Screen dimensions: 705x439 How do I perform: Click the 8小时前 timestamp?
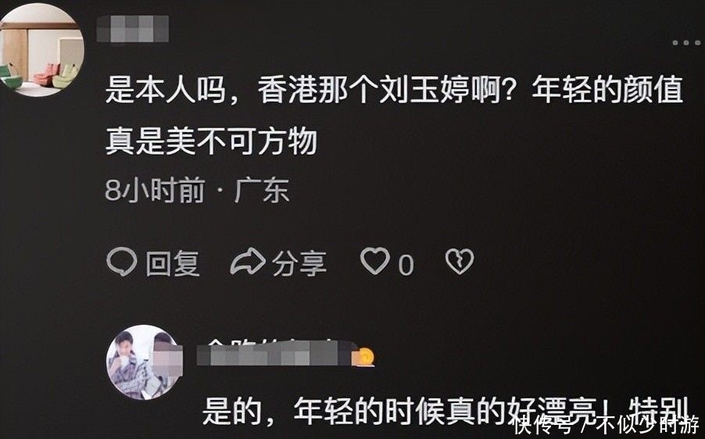point(155,191)
